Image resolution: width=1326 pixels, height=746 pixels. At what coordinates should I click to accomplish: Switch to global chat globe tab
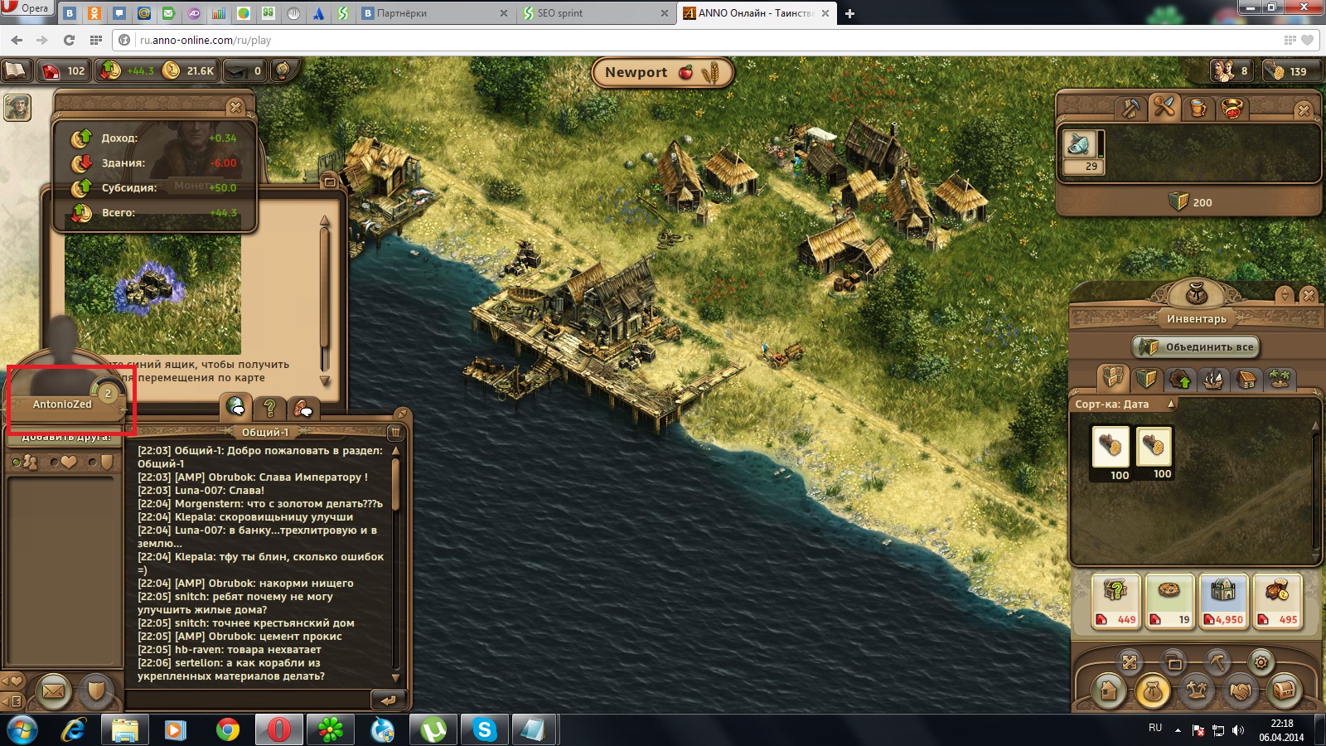(x=236, y=407)
